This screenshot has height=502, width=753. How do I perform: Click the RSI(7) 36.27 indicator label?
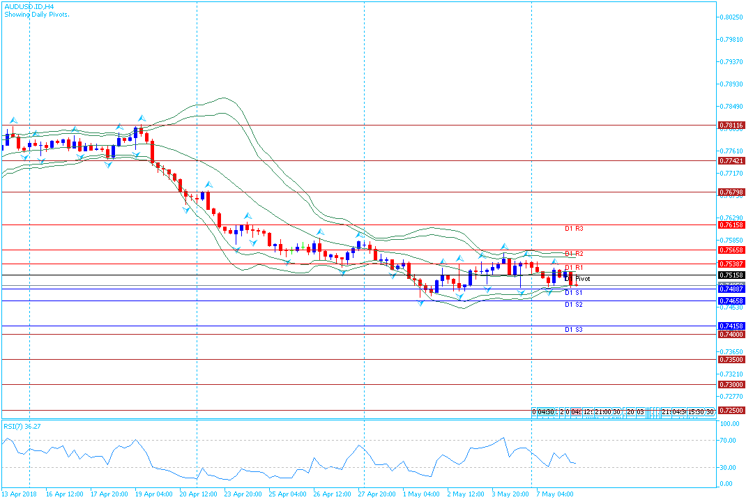[x=23, y=426]
